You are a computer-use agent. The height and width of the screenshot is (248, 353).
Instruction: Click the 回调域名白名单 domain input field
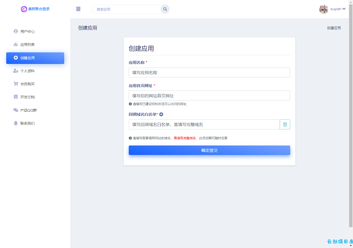tap(204, 124)
